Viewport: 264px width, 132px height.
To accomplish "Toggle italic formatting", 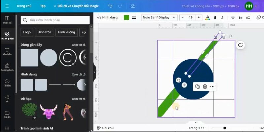I will [222, 17].
